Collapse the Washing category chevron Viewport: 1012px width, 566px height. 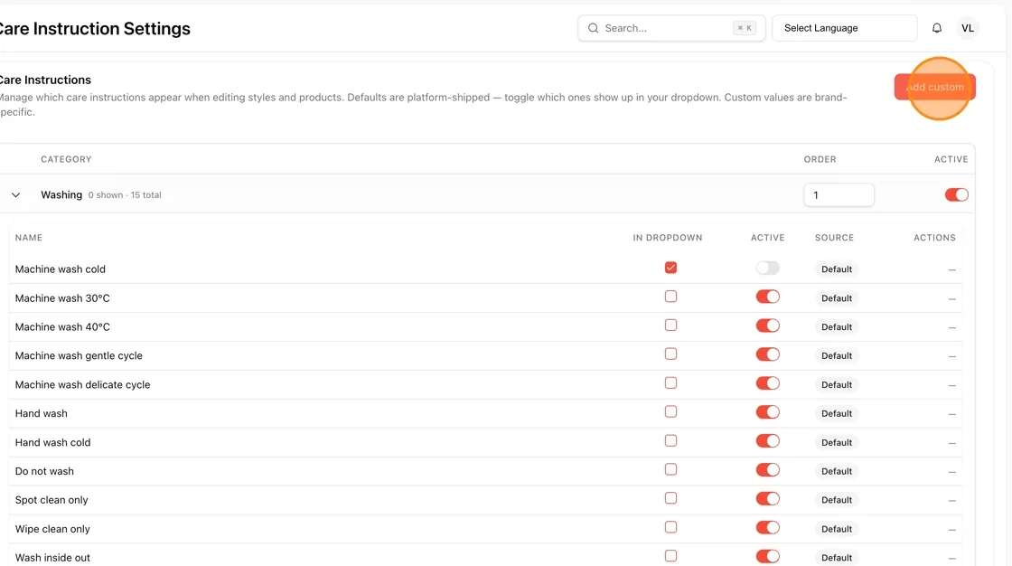click(x=16, y=194)
